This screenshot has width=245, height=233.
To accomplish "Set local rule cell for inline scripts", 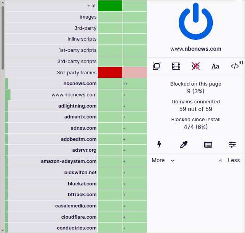I will click(135, 39).
